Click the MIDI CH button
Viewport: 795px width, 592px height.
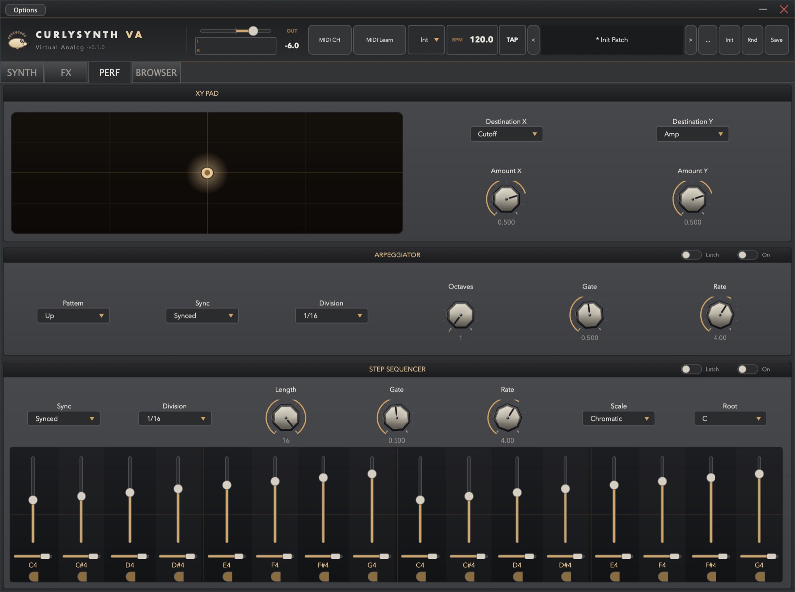tap(330, 40)
